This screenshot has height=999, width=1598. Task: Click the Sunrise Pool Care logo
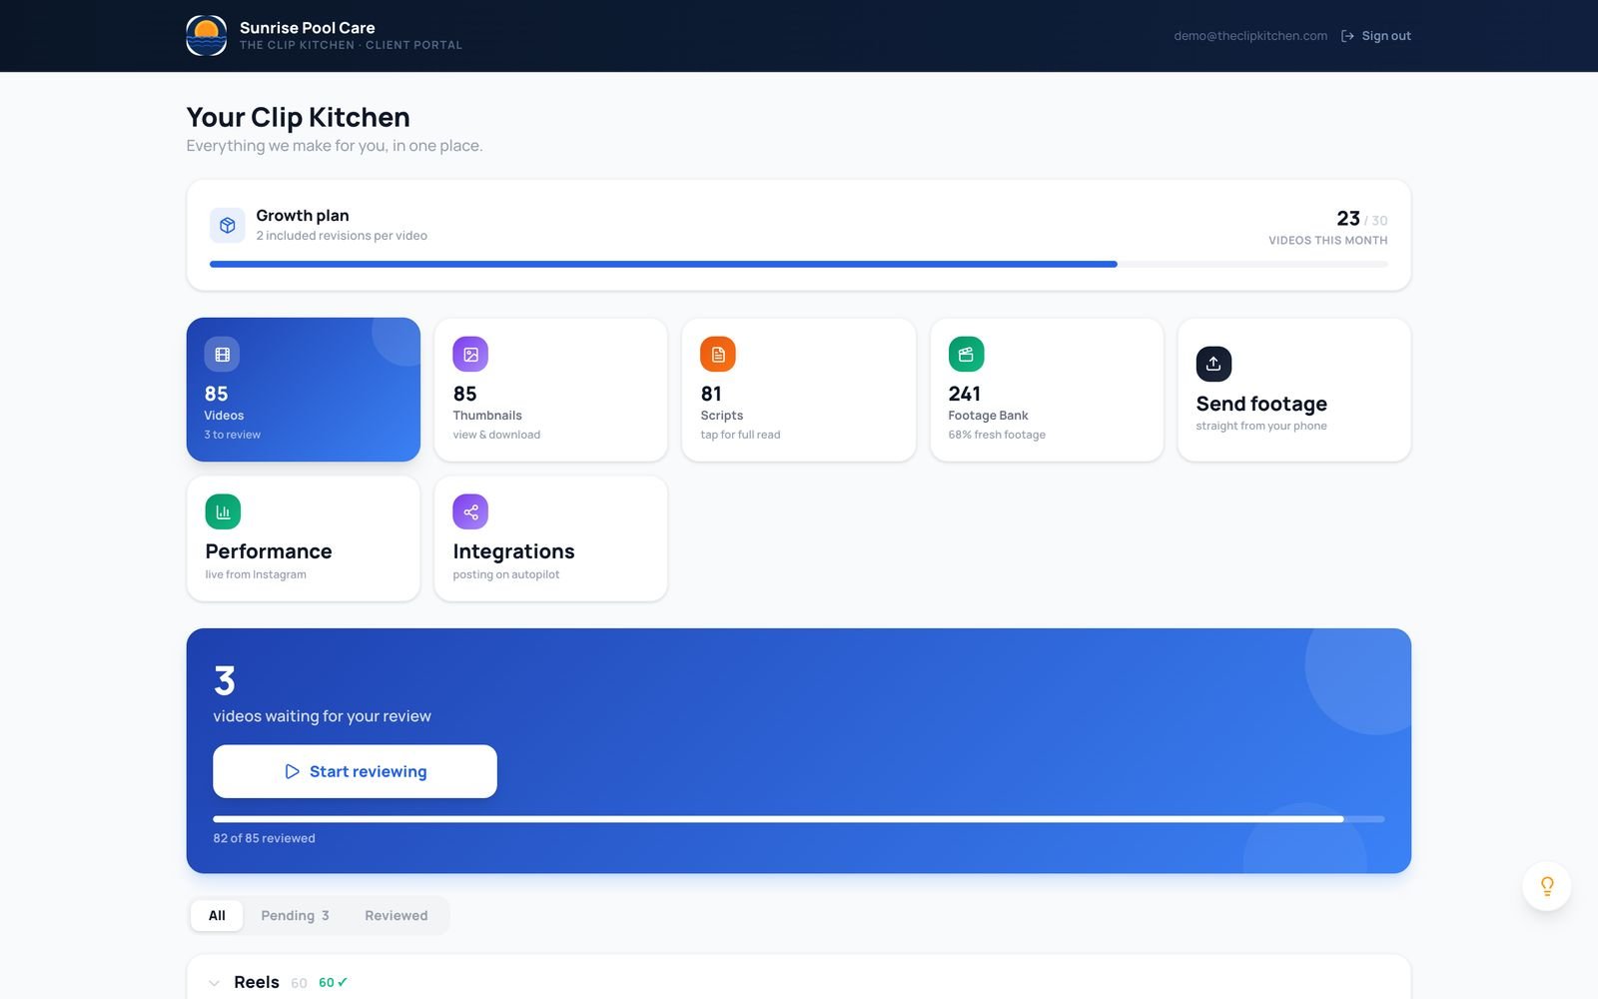click(207, 36)
